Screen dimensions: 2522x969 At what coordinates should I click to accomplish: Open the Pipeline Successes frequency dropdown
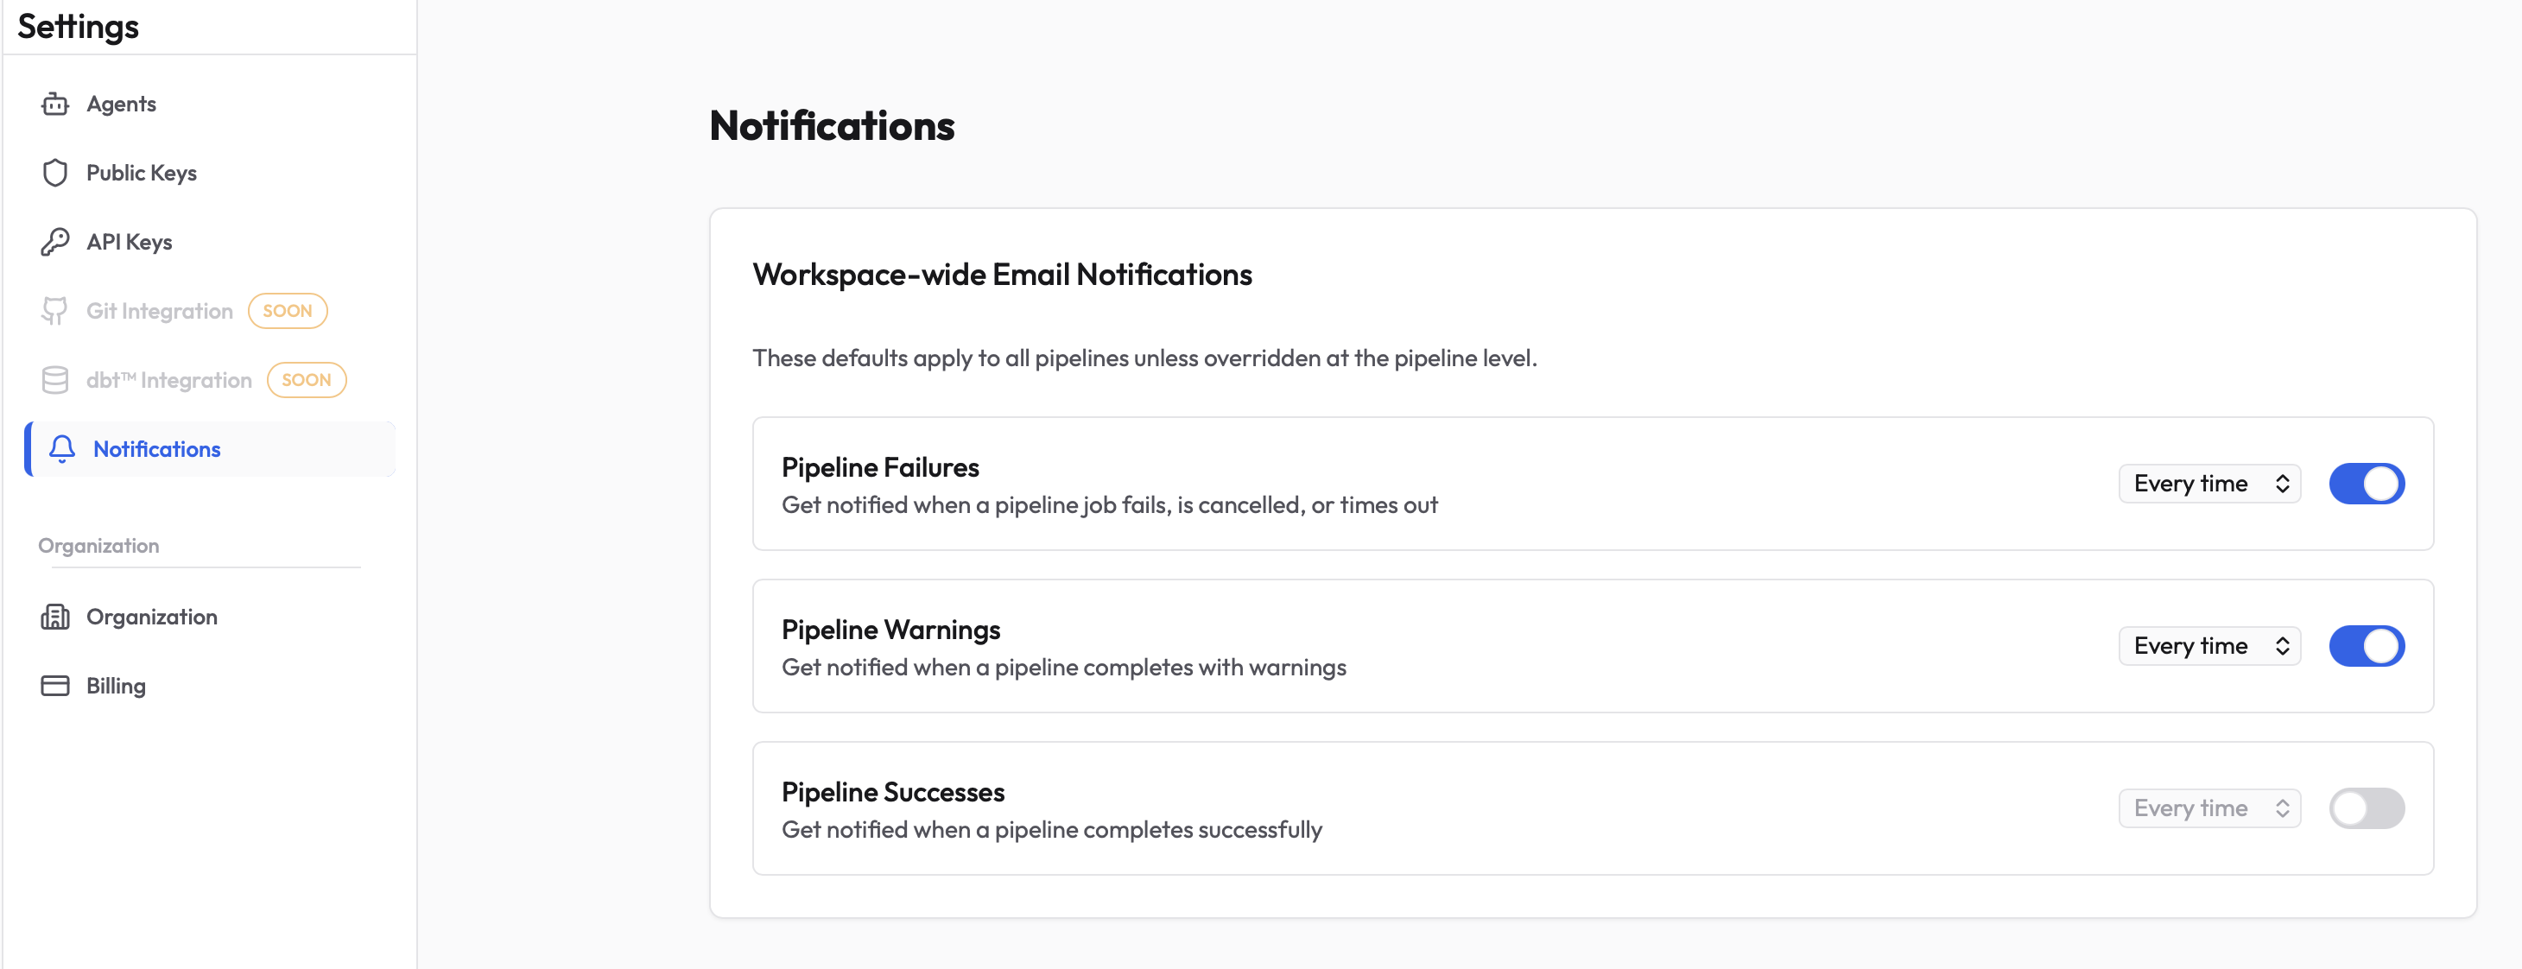2208,807
